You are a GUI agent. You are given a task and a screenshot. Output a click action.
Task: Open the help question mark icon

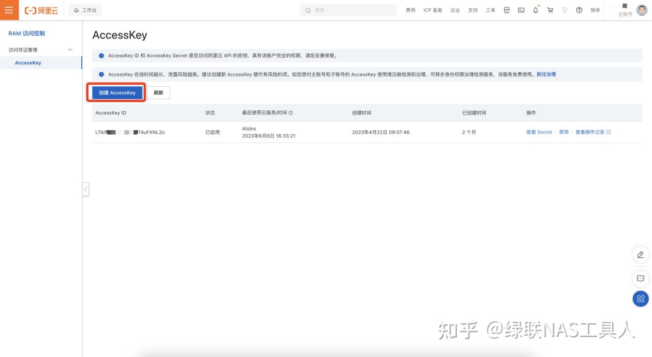point(579,10)
